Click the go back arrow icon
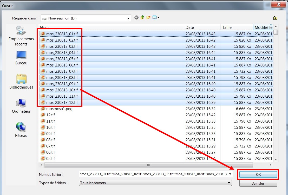Image resolution: width=288 pixels, height=195 pixels. coord(136,18)
